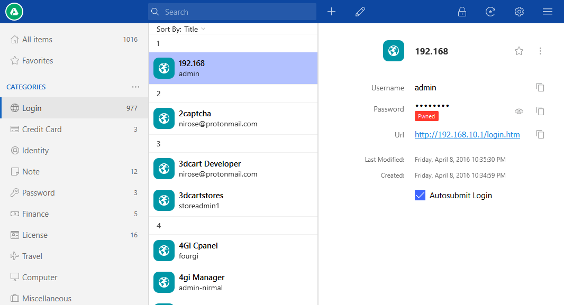This screenshot has width=564, height=305.
Task: Select the Credit Card category
Action: pyautogui.click(x=74, y=130)
